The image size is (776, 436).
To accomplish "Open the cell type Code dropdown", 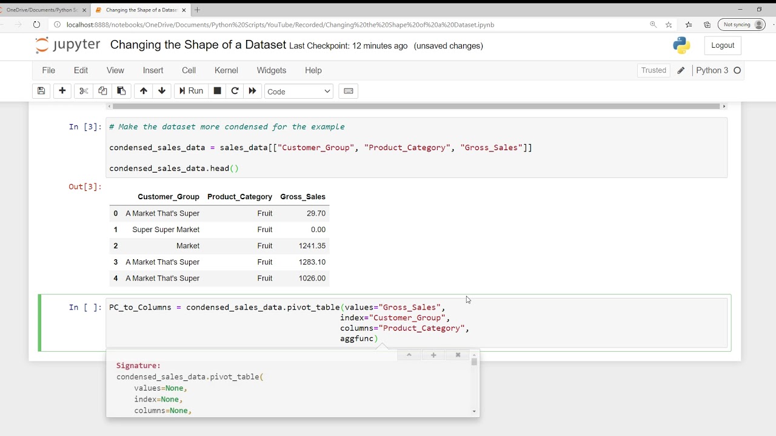I will [299, 91].
